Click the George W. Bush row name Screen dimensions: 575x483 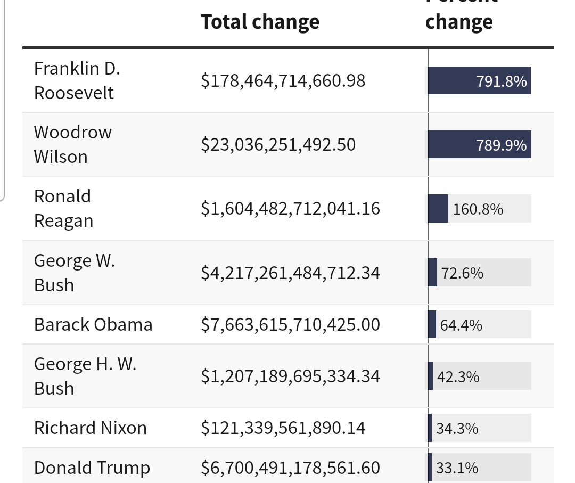tap(74, 273)
